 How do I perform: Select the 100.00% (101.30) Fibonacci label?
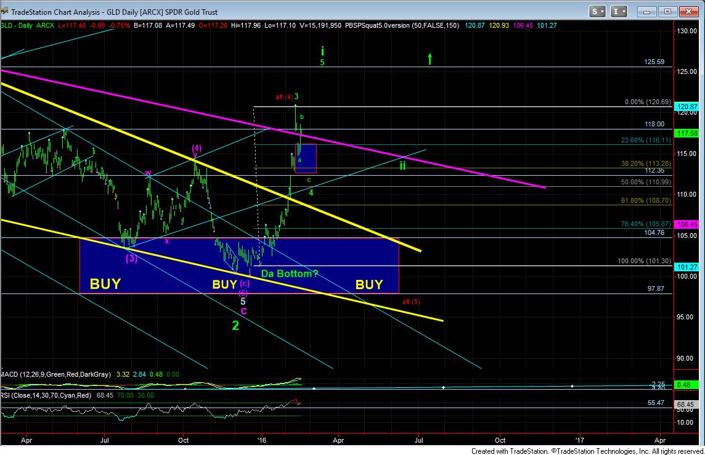point(645,261)
